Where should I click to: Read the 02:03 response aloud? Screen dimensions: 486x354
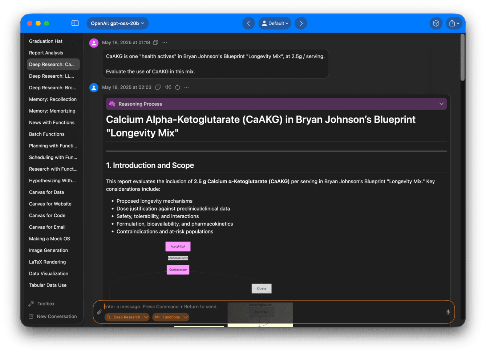[168, 87]
